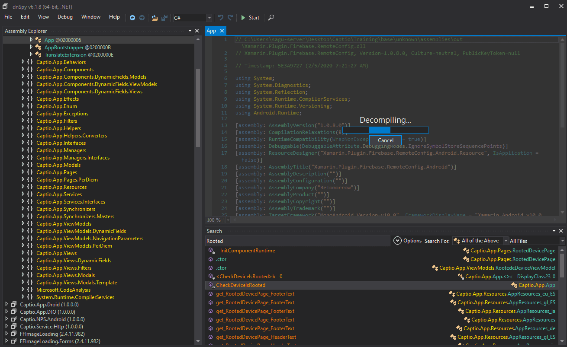The width and height of the screenshot is (567, 347).
Task: Expand the Captio.App.Components namespace
Action: [x=23, y=70]
